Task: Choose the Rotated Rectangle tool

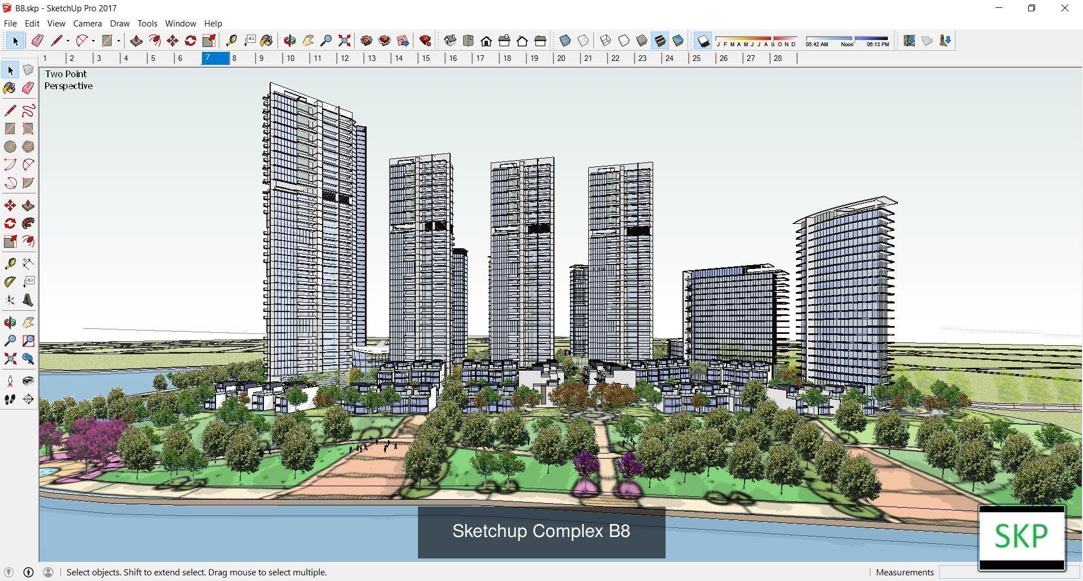Action: coord(28,129)
